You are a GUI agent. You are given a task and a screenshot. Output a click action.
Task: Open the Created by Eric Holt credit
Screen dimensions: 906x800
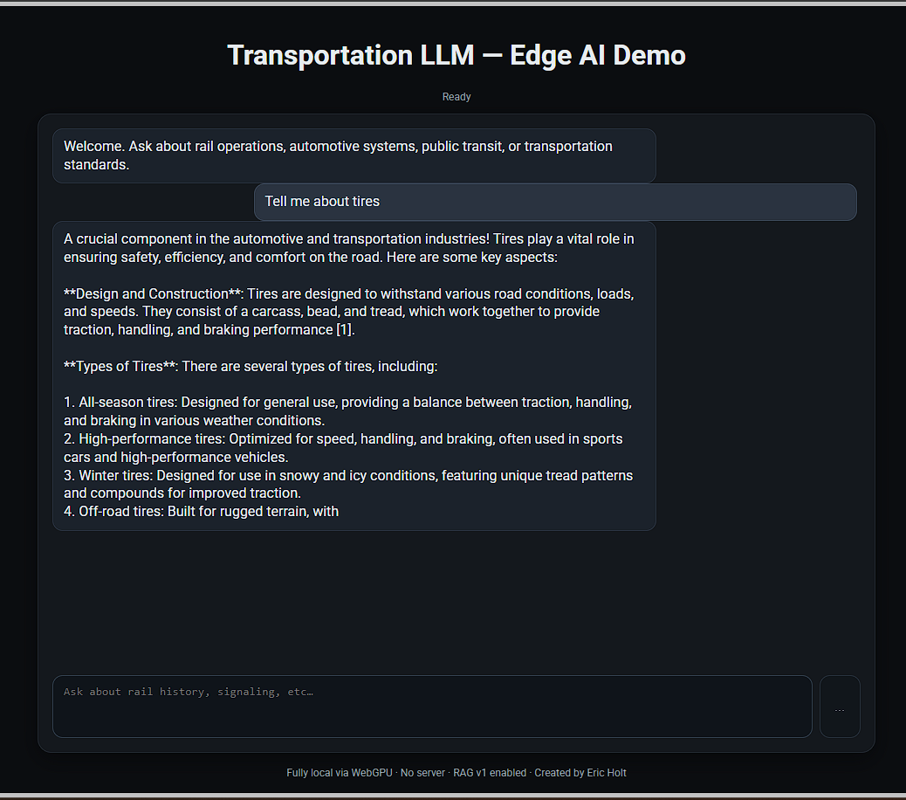pyautogui.click(x=581, y=773)
